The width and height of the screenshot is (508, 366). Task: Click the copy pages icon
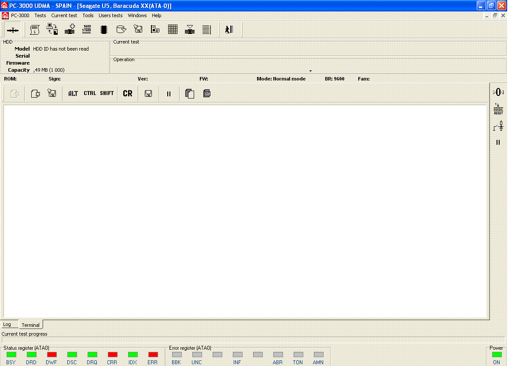coord(190,94)
